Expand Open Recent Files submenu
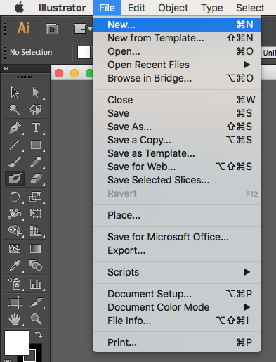The image size is (276, 362). pyautogui.click(x=177, y=65)
